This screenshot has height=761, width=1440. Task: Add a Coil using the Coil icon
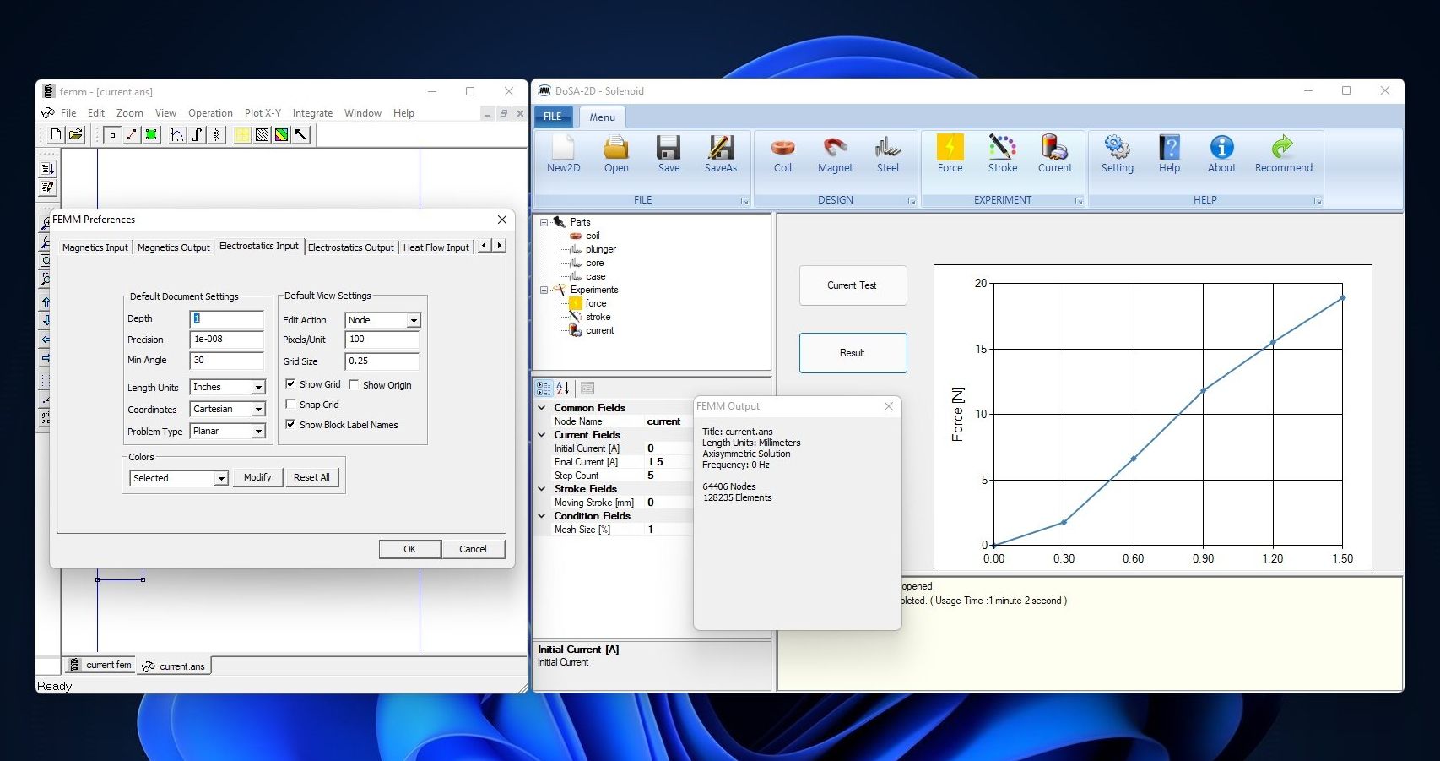[782, 155]
